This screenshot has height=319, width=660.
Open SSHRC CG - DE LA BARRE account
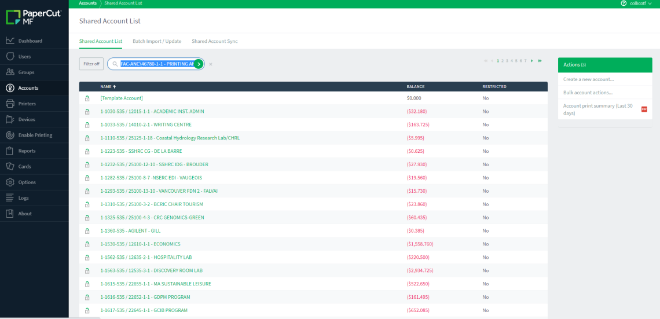coord(141,151)
